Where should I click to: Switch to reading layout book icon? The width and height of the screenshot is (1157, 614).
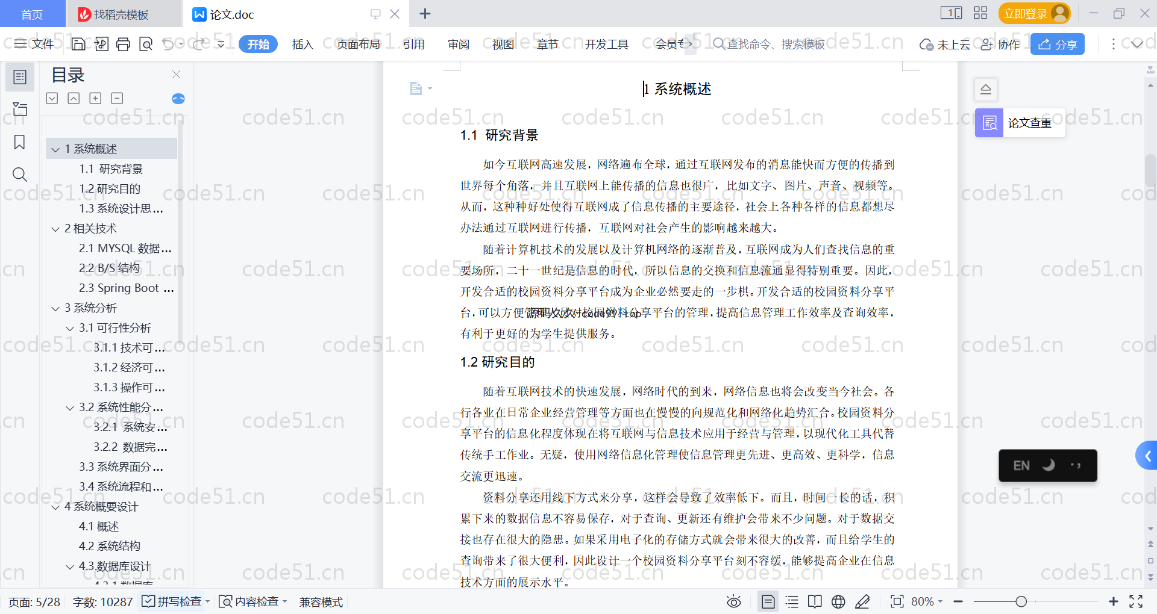[815, 601]
